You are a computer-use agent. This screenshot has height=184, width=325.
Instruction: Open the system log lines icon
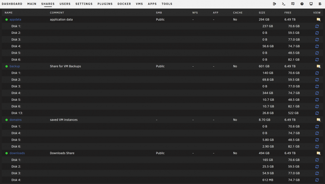coord(320,4)
